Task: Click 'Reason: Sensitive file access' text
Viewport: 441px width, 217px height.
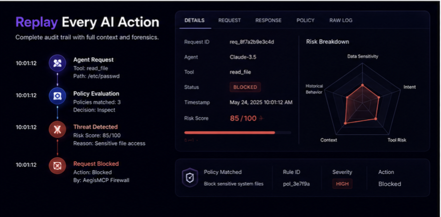Action: 109,143
